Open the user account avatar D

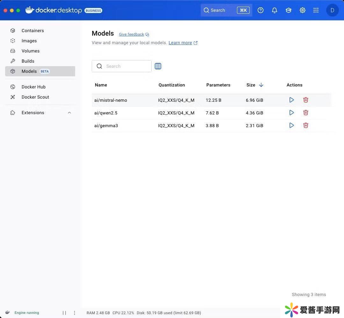(x=332, y=10)
